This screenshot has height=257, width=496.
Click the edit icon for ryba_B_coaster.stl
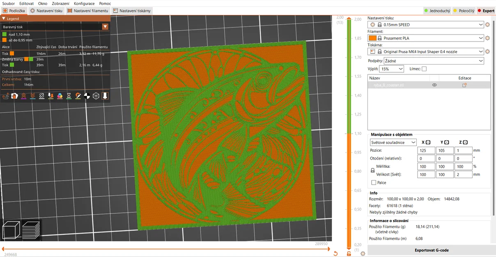coord(464,85)
